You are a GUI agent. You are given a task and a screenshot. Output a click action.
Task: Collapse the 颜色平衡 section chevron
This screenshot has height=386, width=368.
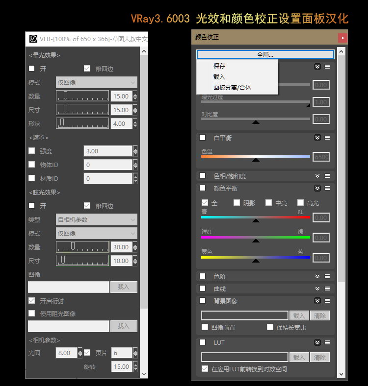tap(317, 188)
